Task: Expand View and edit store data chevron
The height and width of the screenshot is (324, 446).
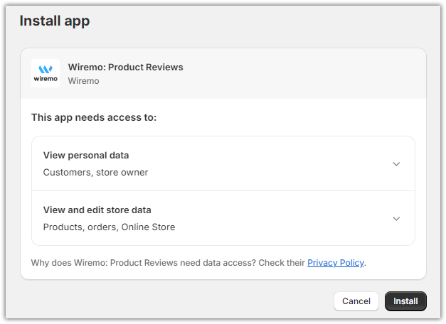Action: tap(396, 219)
